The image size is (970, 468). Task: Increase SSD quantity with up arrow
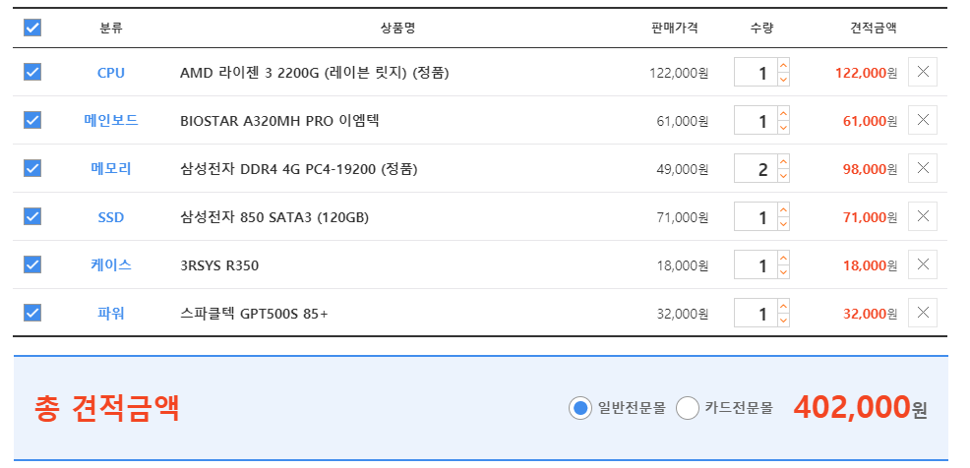(x=783, y=209)
